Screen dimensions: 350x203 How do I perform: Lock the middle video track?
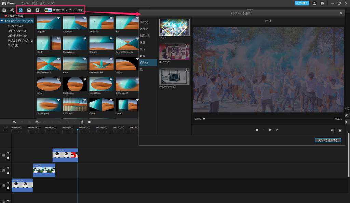pos(8,173)
